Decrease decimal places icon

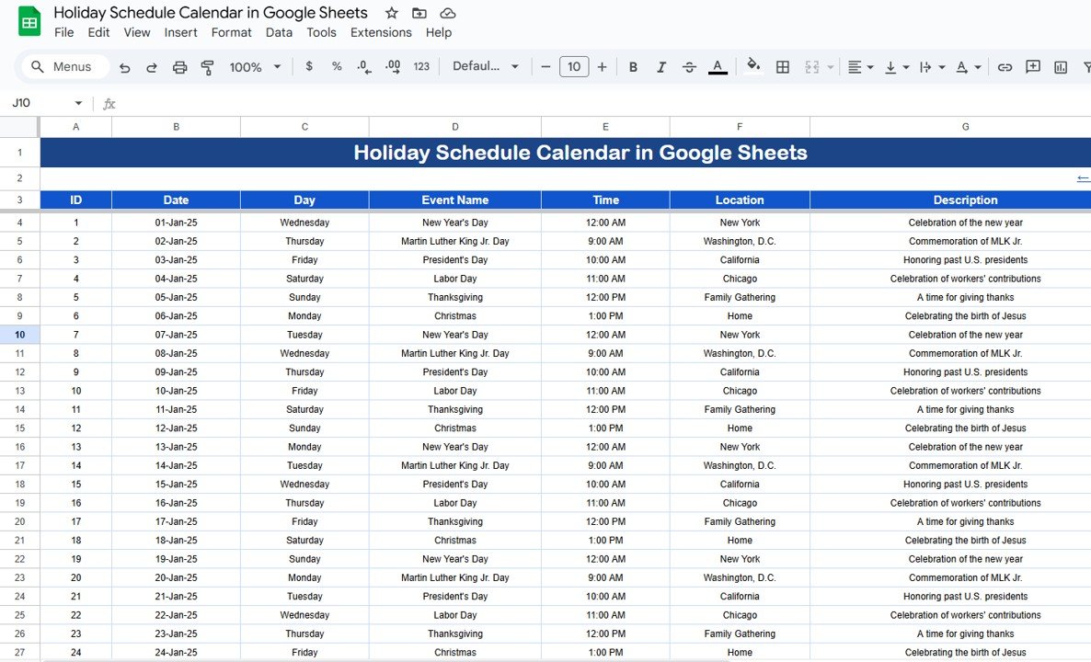[x=364, y=67]
